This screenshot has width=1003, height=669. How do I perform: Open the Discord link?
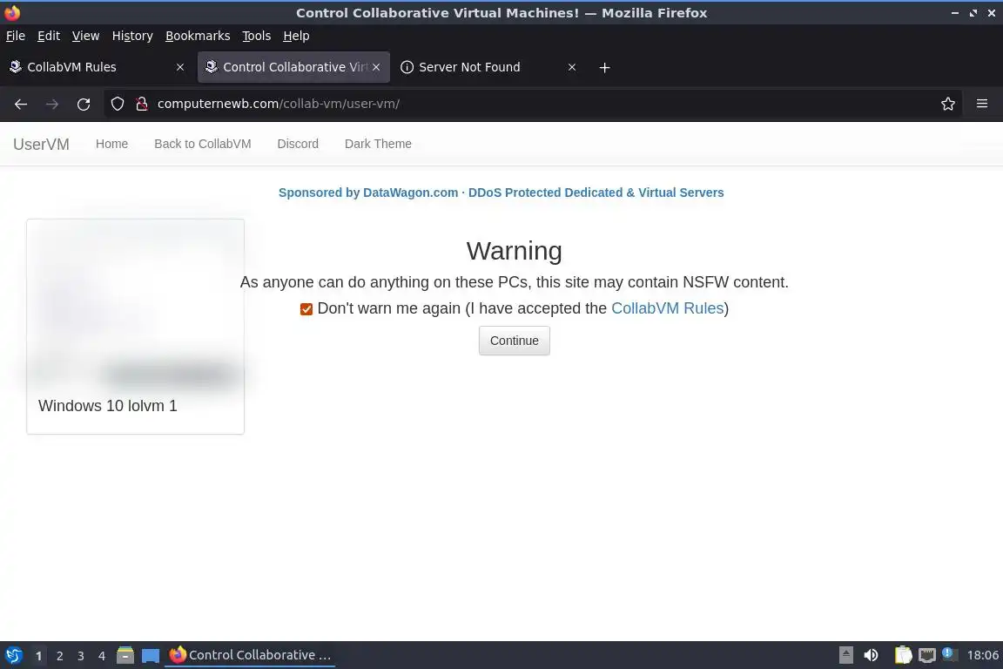coord(298,144)
